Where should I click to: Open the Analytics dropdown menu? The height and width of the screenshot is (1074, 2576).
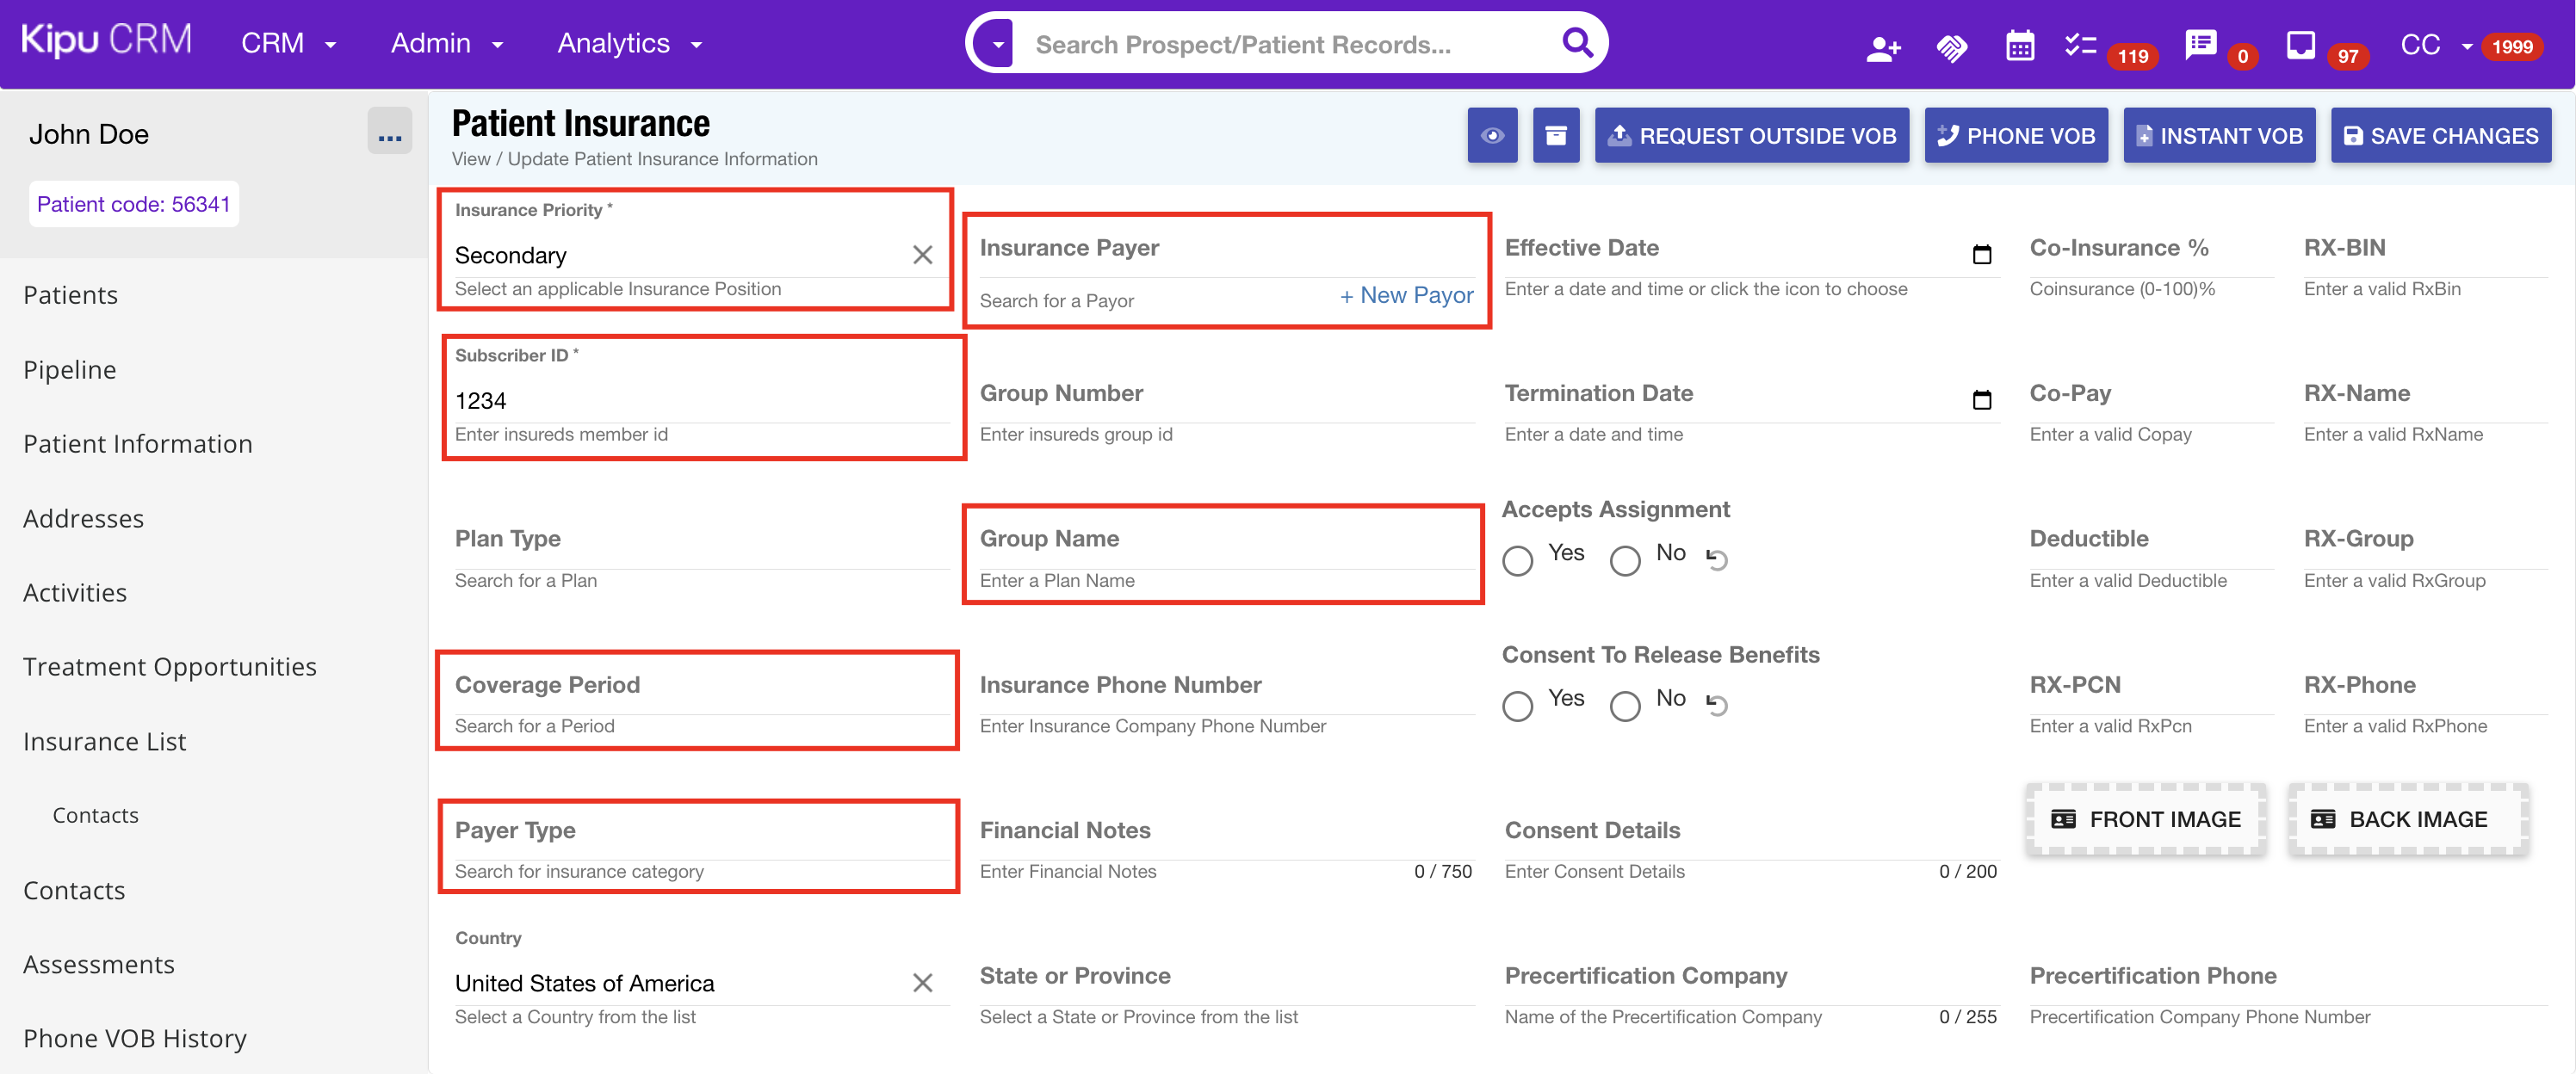click(629, 44)
